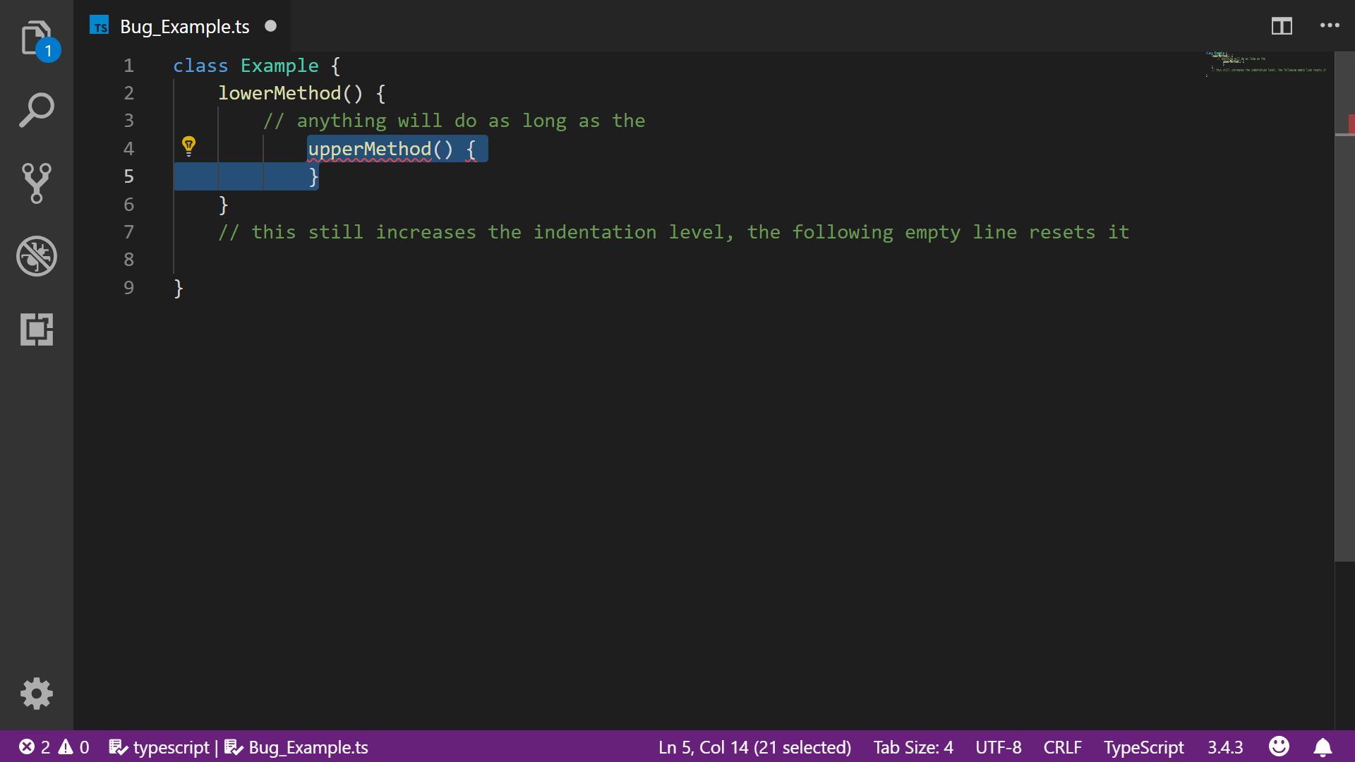Image resolution: width=1355 pixels, height=762 pixels.
Task: Split the editor to the right
Action: tap(1282, 26)
